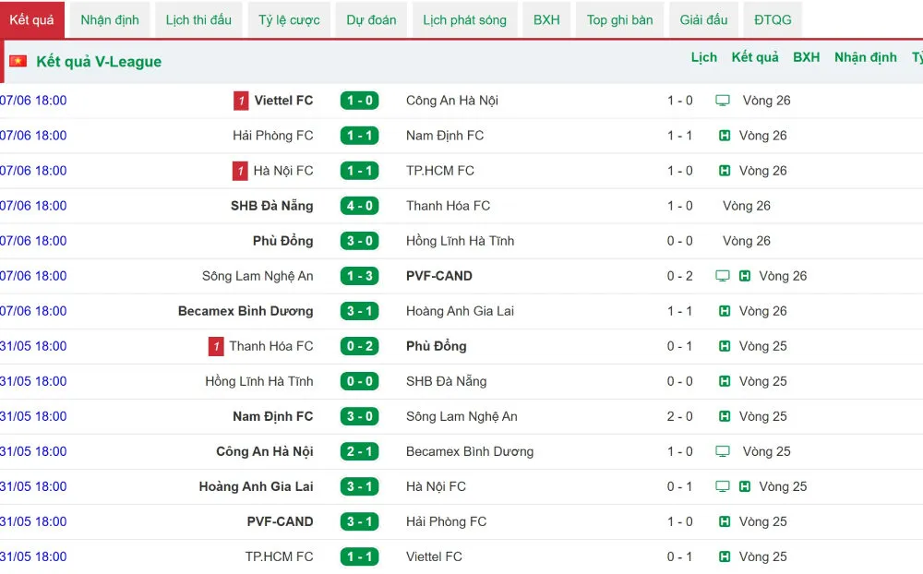Click the Kết quả link in the V-League header
The height and width of the screenshot is (574, 923).
755,57
